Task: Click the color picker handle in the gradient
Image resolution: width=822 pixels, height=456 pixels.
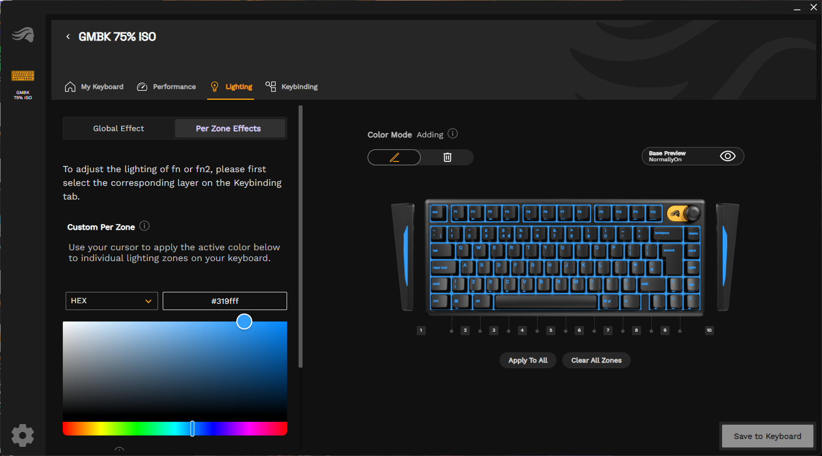Action: coord(244,321)
